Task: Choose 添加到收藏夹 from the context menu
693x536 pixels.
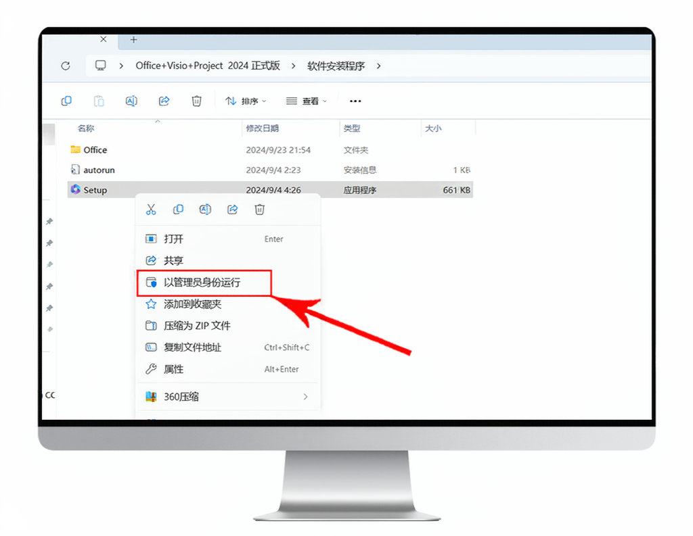Action: point(228,303)
